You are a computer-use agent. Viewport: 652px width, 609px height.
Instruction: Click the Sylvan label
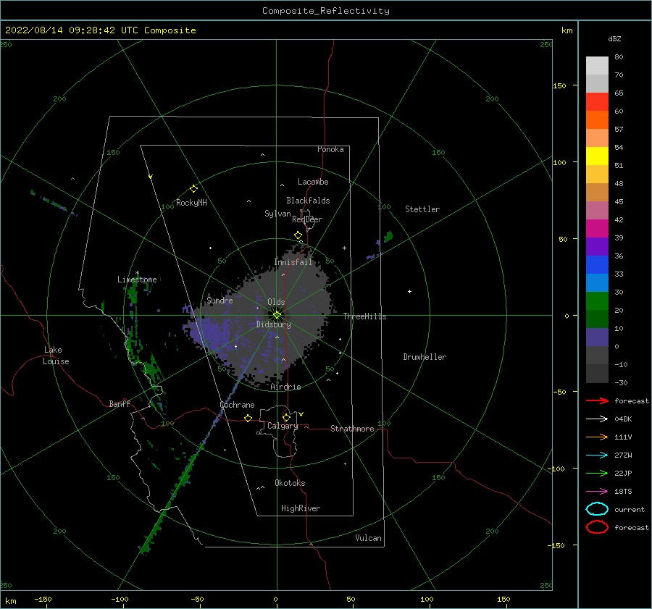coord(277,214)
